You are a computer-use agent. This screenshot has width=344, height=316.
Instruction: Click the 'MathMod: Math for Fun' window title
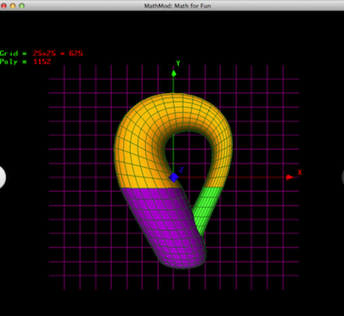(x=177, y=6)
